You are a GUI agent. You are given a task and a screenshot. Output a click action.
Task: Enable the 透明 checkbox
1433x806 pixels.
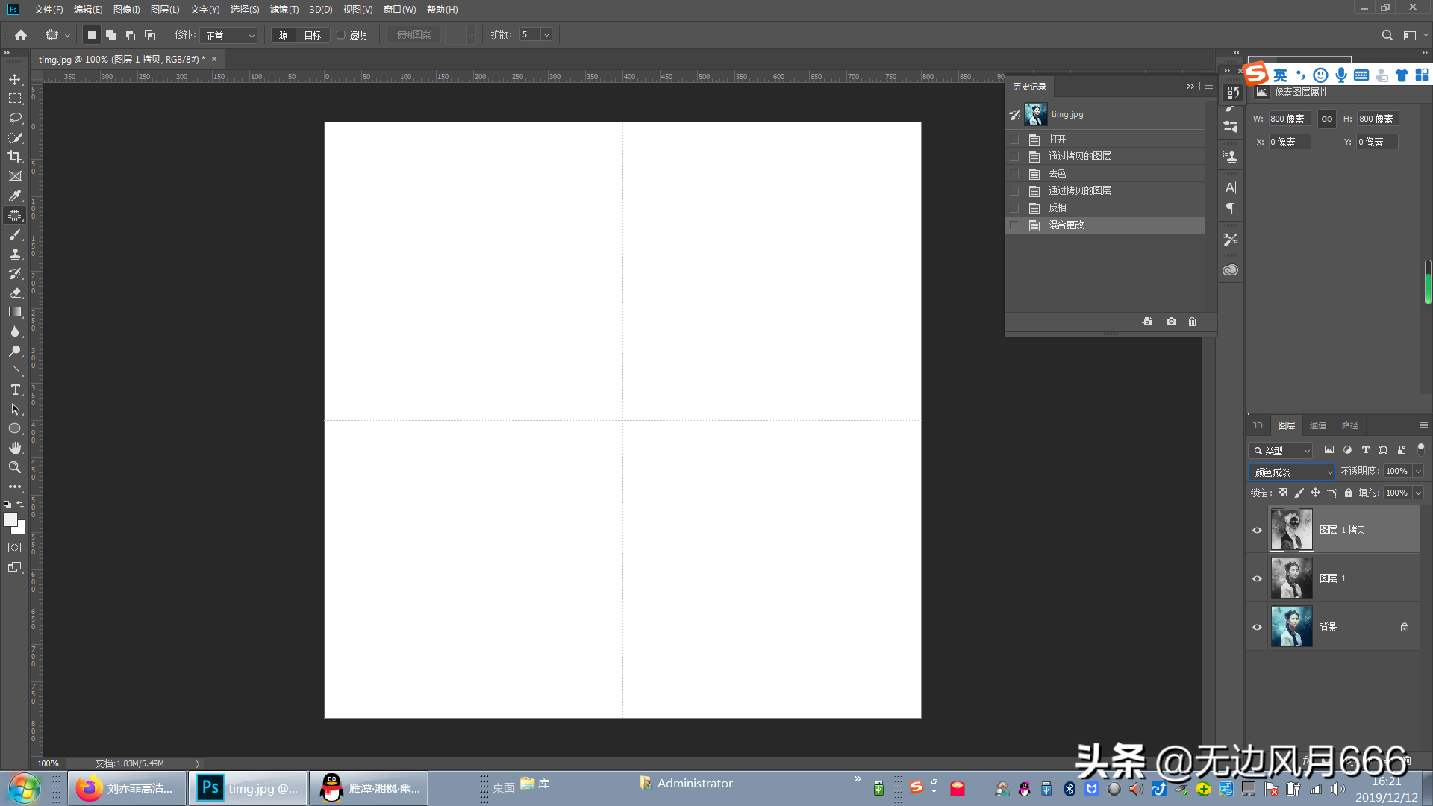coord(341,35)
